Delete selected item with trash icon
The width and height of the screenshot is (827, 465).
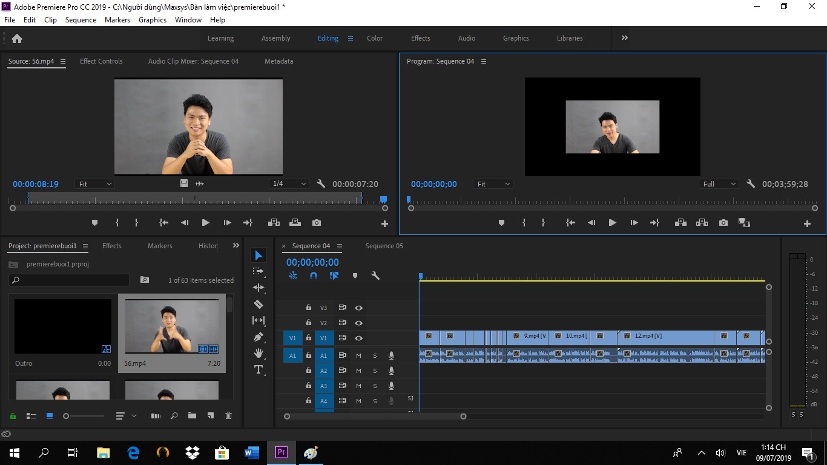tap(228, 415)
